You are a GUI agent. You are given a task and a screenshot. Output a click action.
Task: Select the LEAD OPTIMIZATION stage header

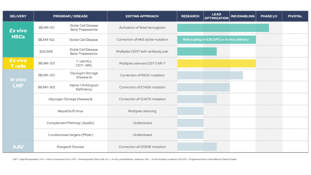[x=216, y=16]
